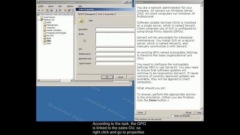Open the View menu
The height and width of the screenshot is (135, 240).
pos(60,6)
